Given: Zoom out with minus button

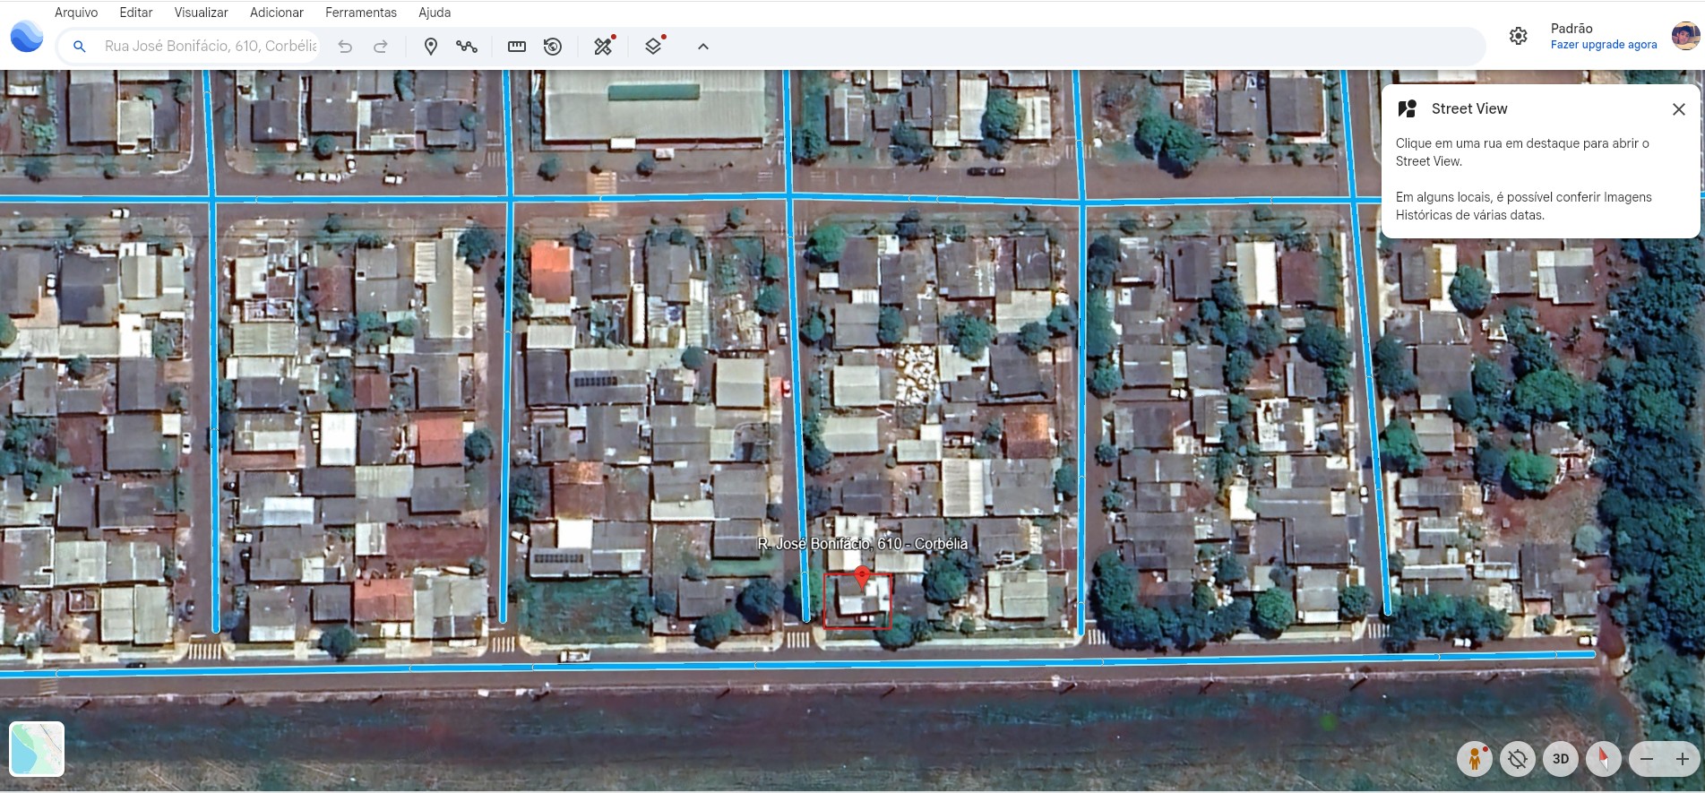Looking at the screenshot, I should tap(1647, 759).
